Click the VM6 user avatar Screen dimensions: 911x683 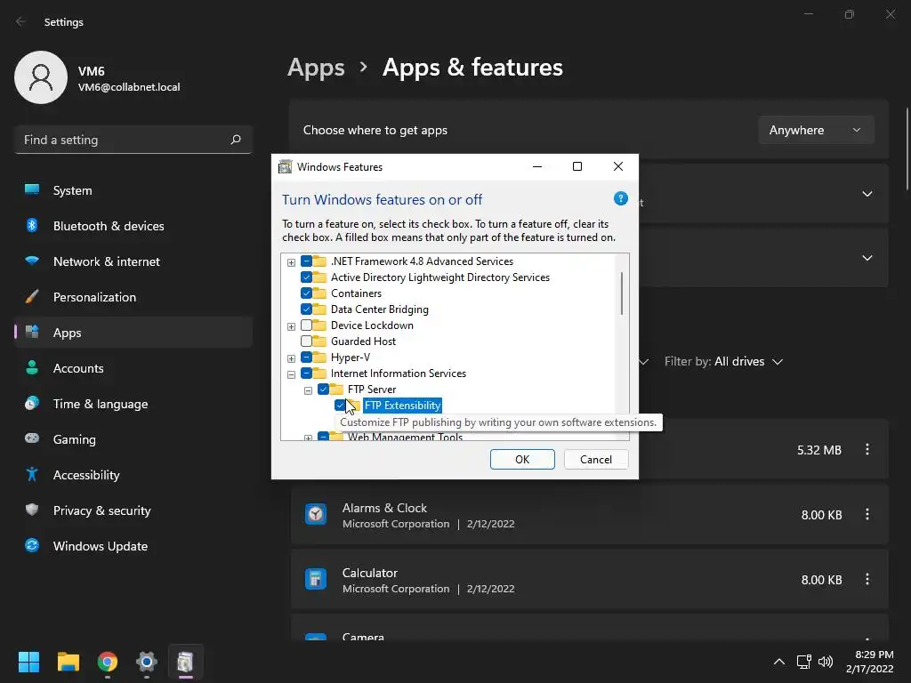(x=41, y=77)
